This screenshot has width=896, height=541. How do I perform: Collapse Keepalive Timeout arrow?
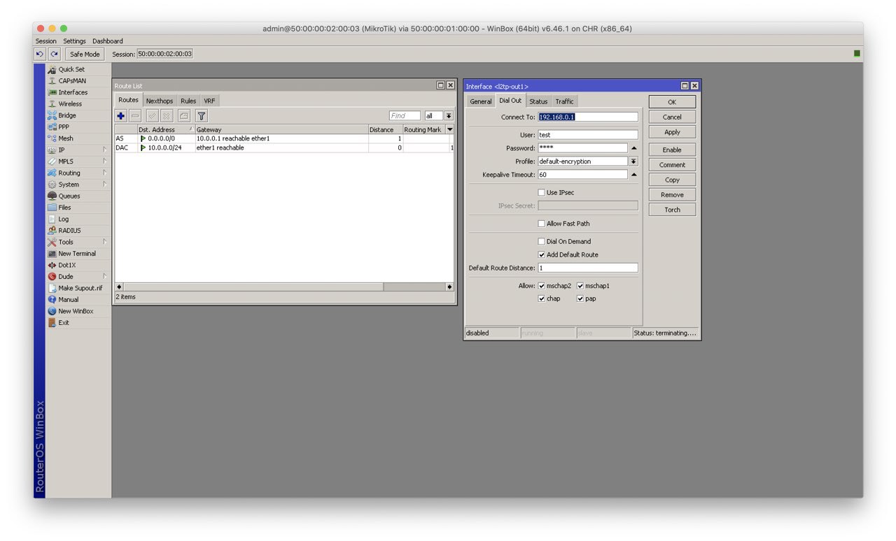(x=633, y=175)
